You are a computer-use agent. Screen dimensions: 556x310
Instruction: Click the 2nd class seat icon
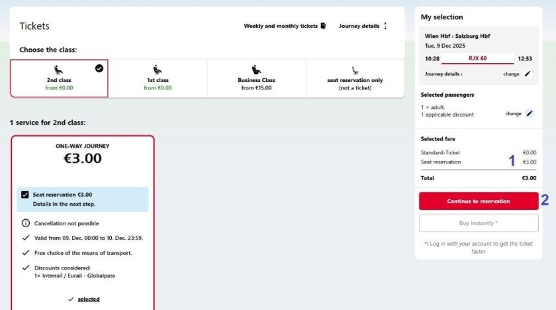pyautogui.click(x=58, y=70)
